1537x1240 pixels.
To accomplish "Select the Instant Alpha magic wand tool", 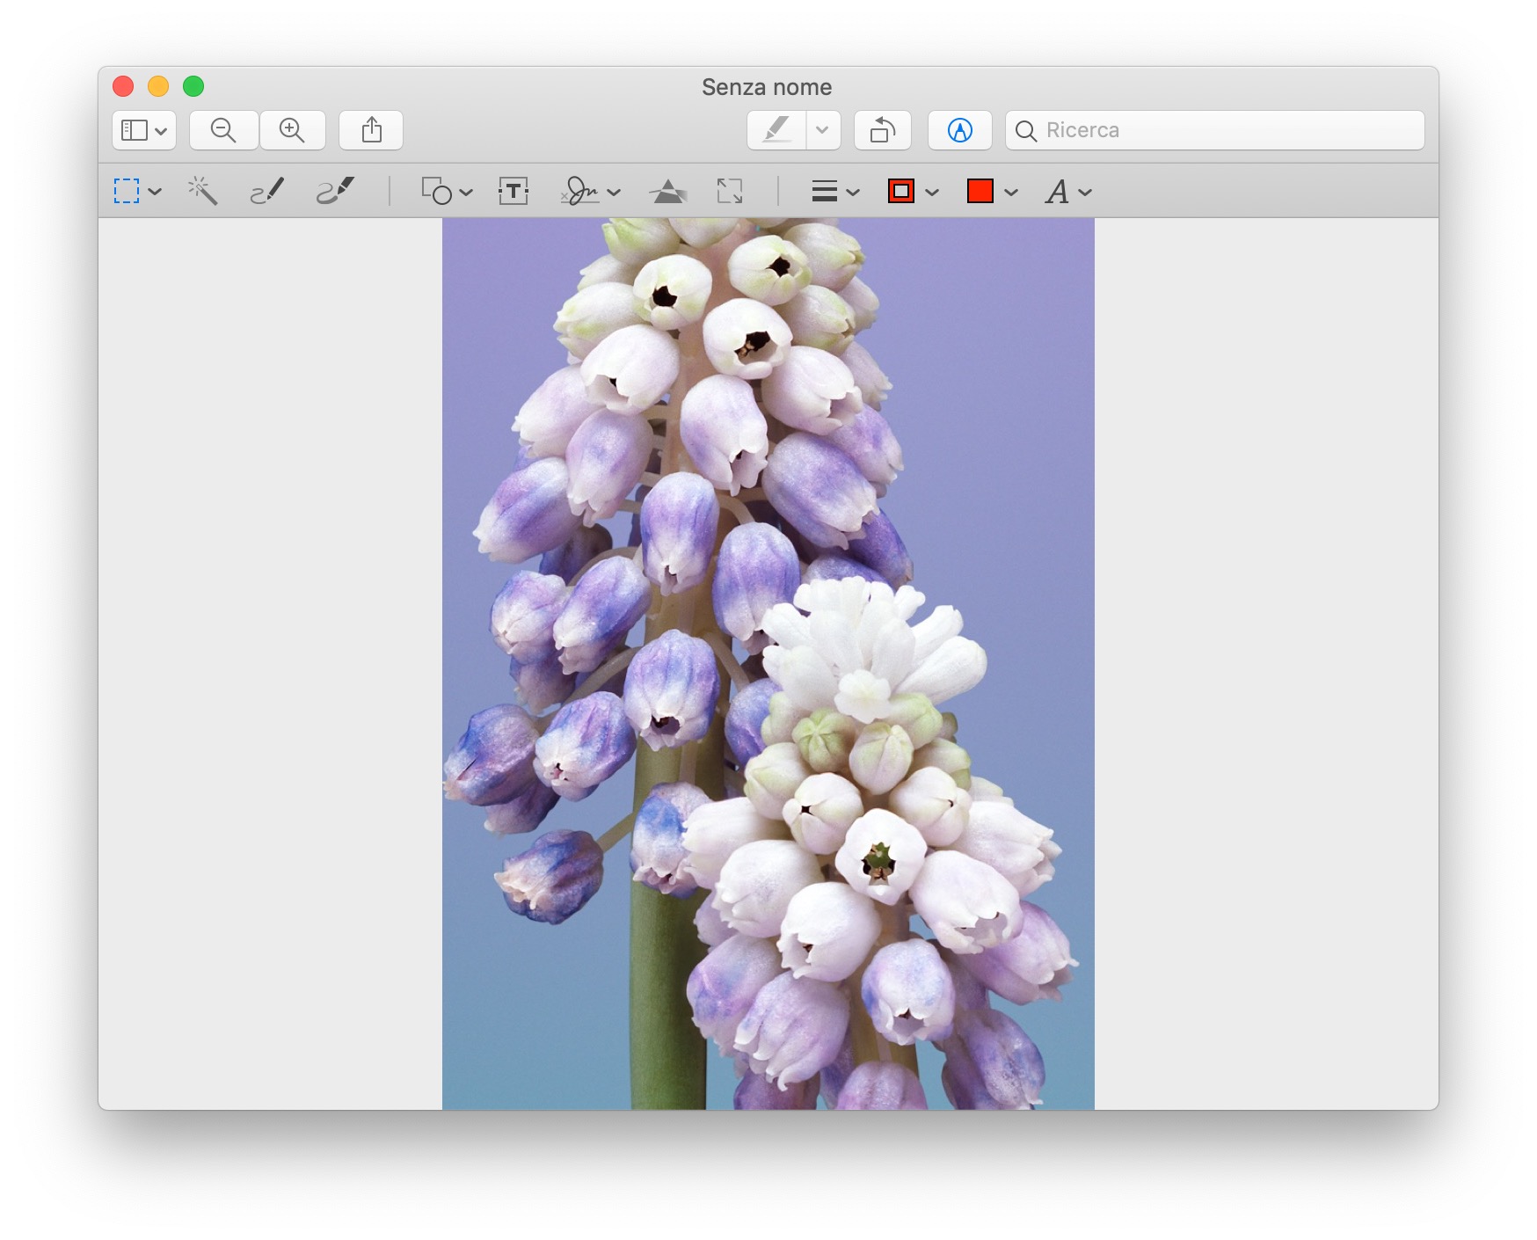I will click(x=202, y=191).
